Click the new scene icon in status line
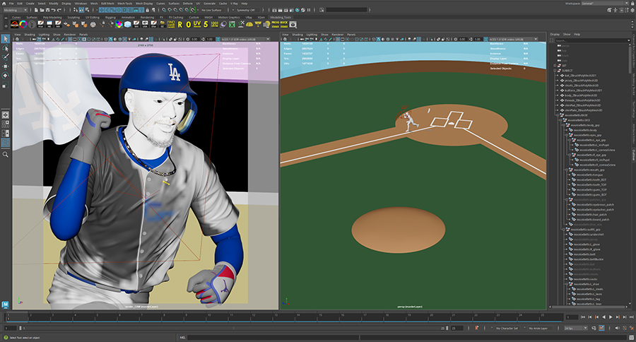Screen dimensions: 636x342 (37, 10)
